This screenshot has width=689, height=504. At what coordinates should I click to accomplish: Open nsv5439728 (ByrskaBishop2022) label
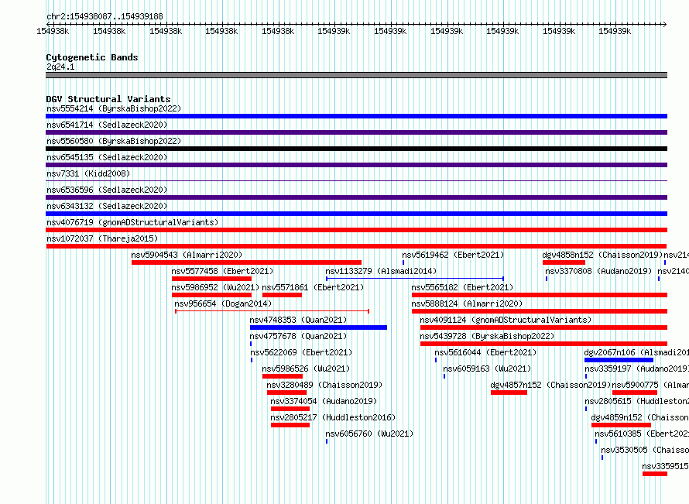(x=487, y=336)
